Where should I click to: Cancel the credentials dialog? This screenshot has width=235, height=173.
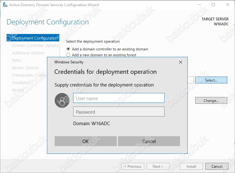click(x=149, y=141)
